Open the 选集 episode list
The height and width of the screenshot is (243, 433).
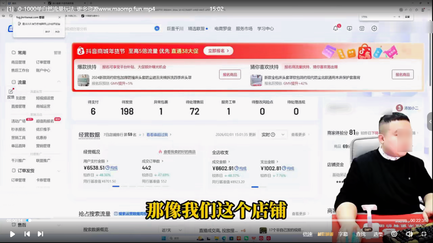378,234
